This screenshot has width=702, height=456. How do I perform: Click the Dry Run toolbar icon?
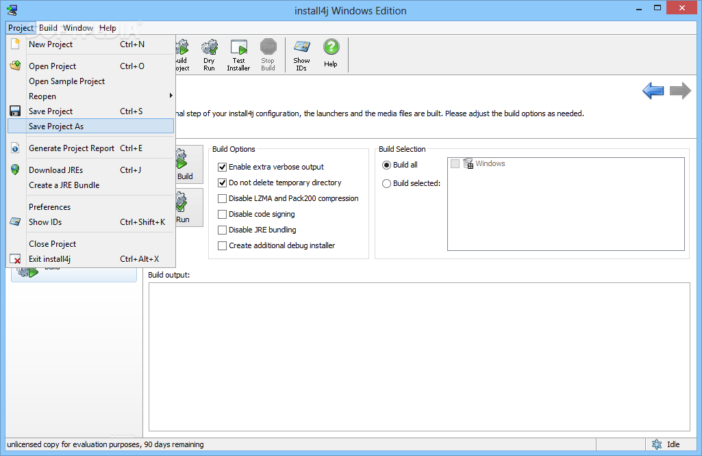click(209, 47)
